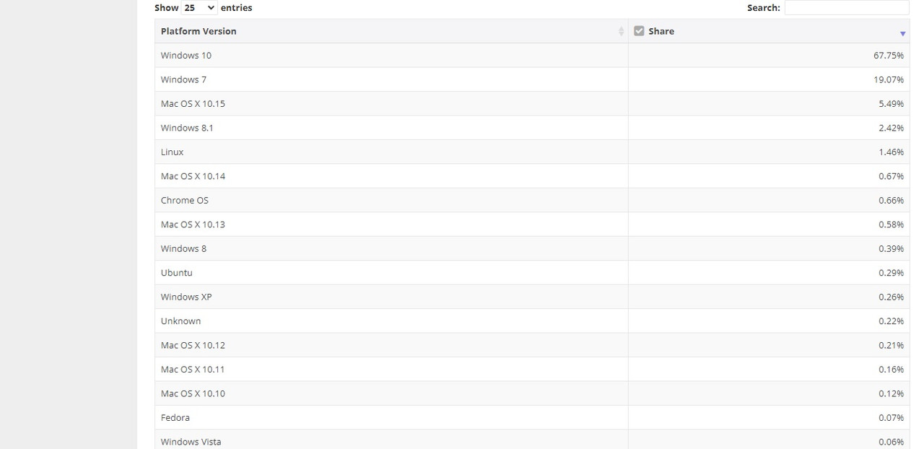Focus the Search input field
The width and height of the screenshot is (924, 449).
pyautogui.click(x=847, y=7)
